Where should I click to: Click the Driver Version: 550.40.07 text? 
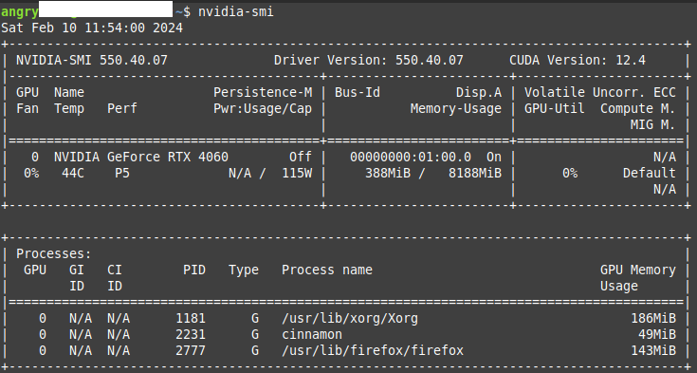pos(369,60)
